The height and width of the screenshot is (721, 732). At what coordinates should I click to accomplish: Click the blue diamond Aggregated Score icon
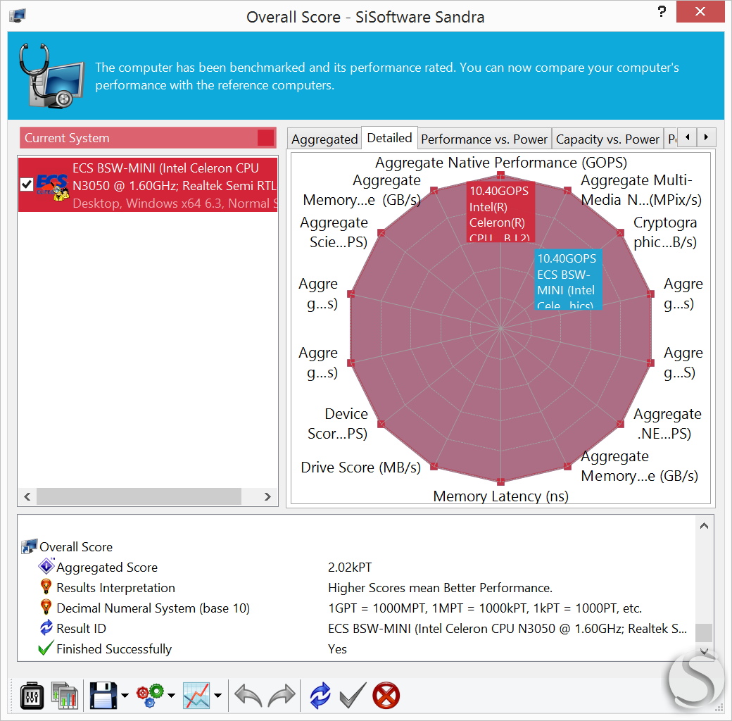(x=46, y=566)
